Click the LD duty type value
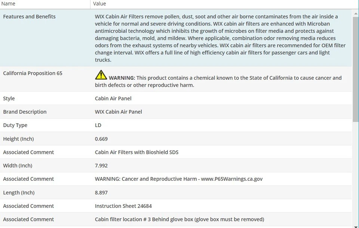Image resolution: width=359 pixels, height=228 pixels. 98,126
